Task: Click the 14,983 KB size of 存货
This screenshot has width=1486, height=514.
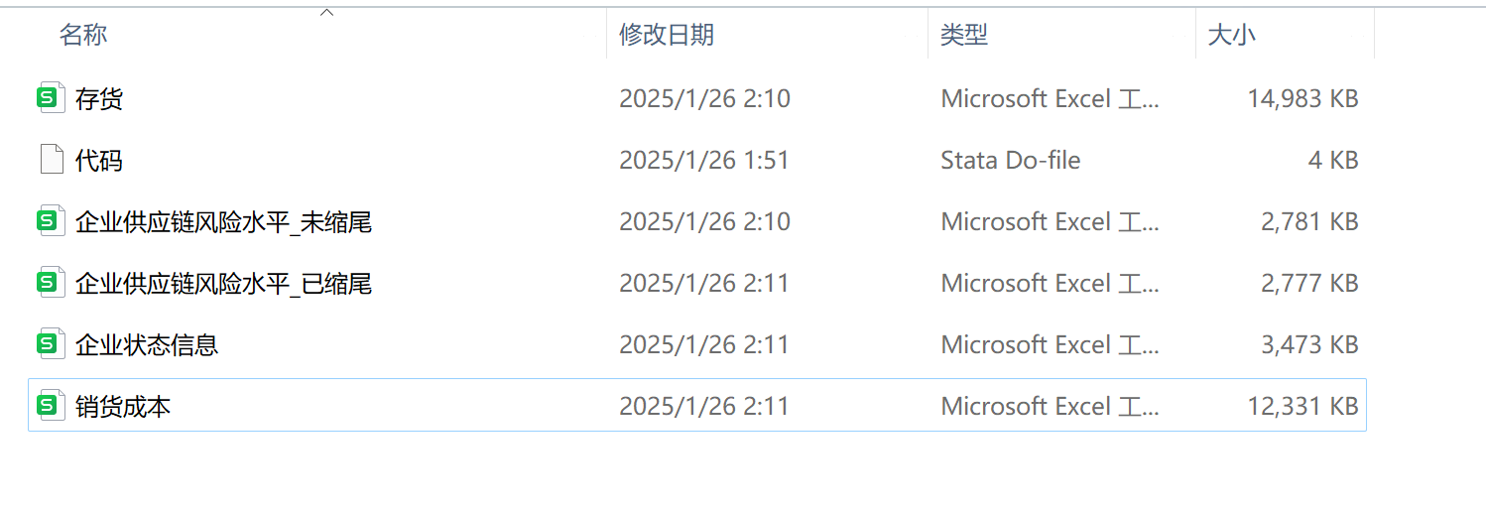Action: point(1302,98)
